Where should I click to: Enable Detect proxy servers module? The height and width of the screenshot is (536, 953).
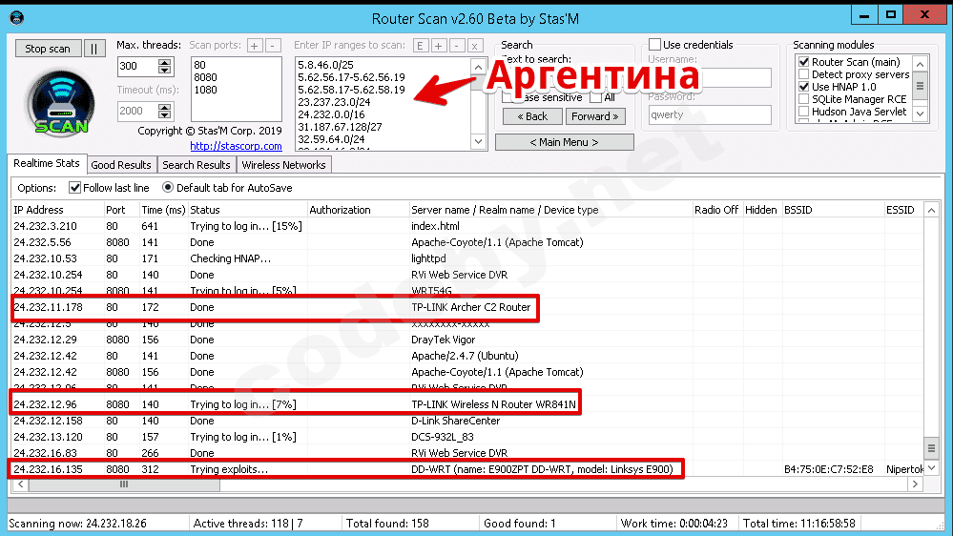(x=803, y=74)
